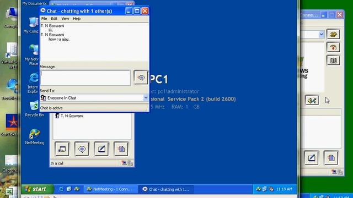Click Transfer Files in the right NetMeeting window
Viewport: 353px width, 198px height.
tap(331, 158)
